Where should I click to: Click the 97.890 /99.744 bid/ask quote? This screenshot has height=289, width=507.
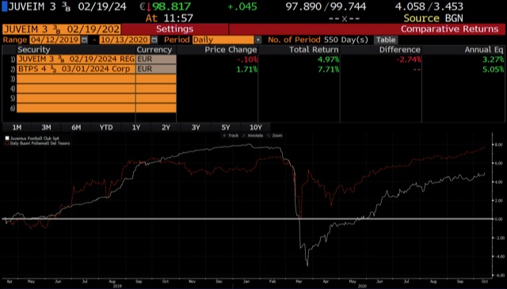(x=326, y=6)
